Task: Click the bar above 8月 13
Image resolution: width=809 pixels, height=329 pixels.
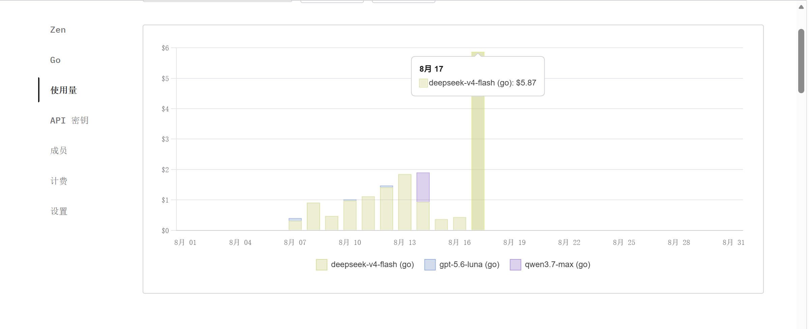Action: 405,202
